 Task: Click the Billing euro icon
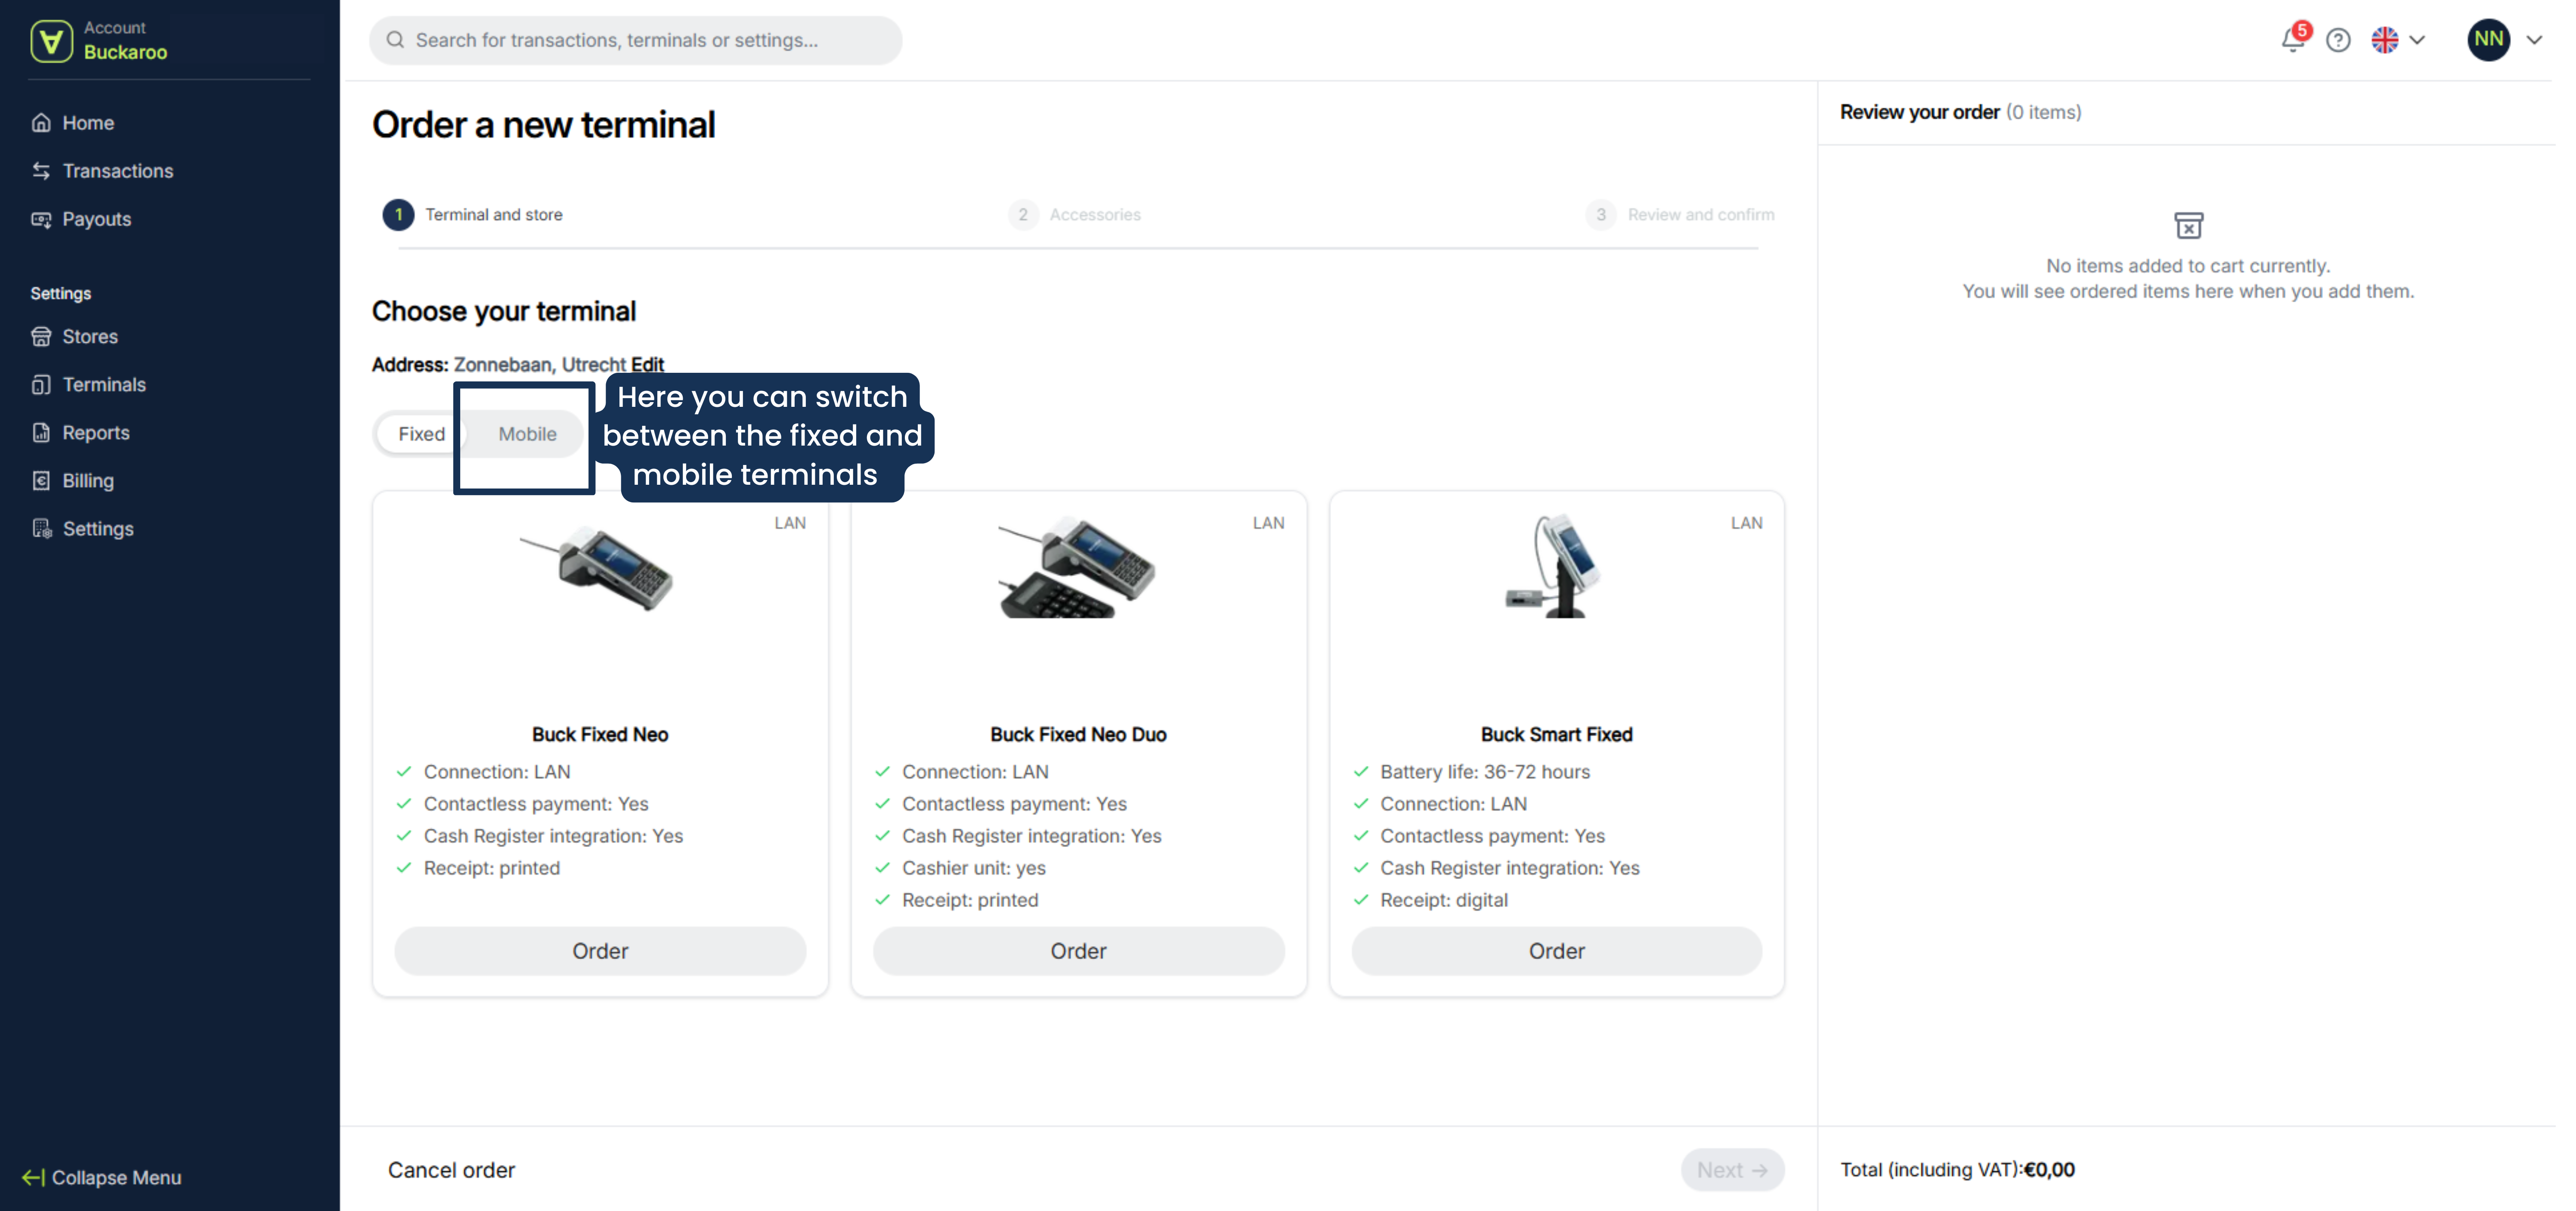(41, 481)
